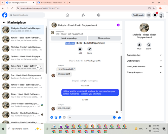Click the chat messages vertical scrollbar

click(x=121, y=83)
